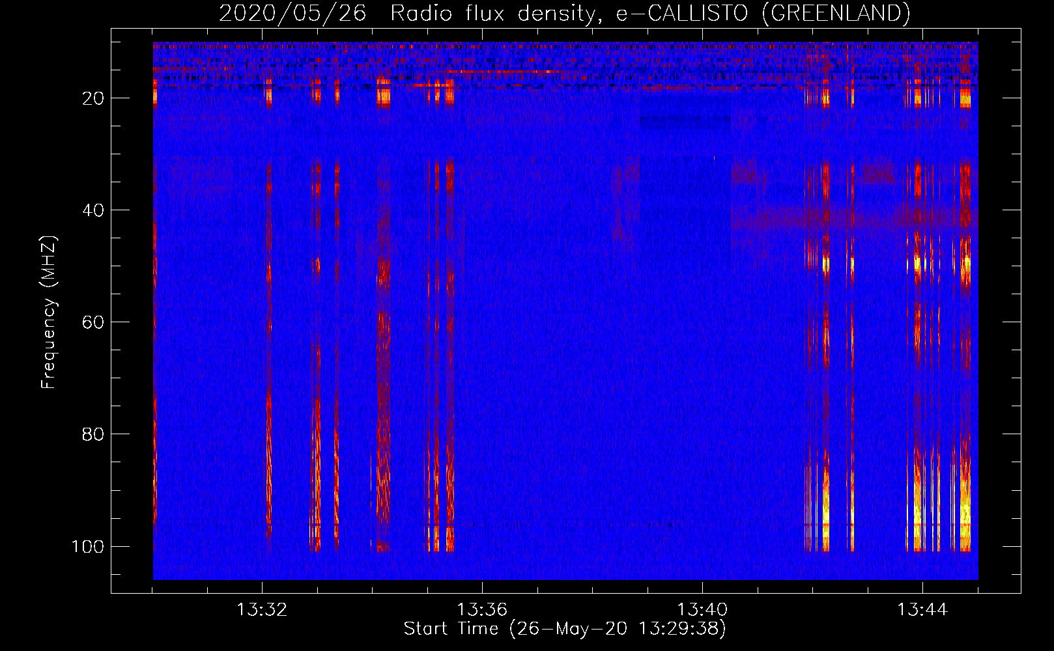The width and height of the screenshot is (1054, 651).
Task: Click the 20 frequency tick label
Action: pyautogui.click(x=93, y=98)
